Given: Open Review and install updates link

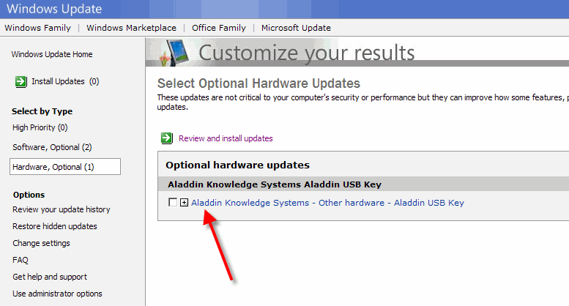Looking at the screenshot, I should (226, 138).
